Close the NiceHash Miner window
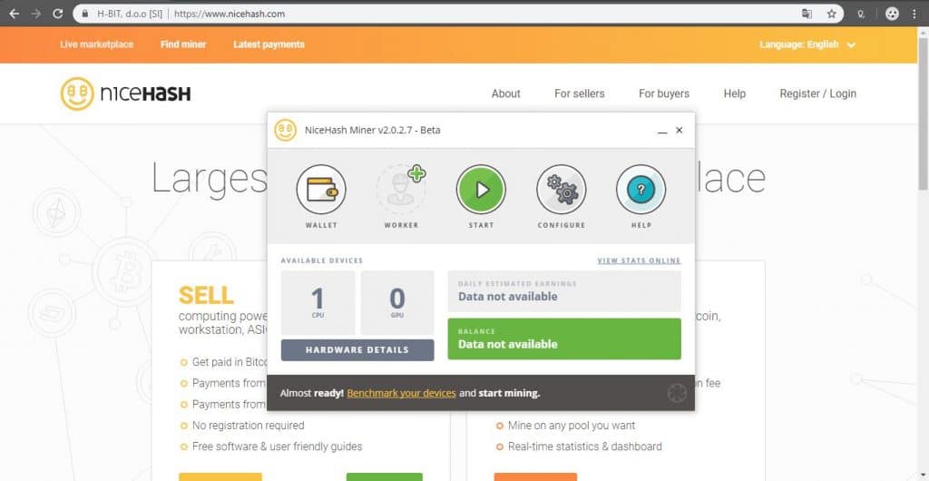The image size is (929, 481). 680,131
